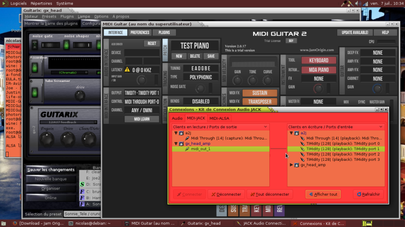Expand the gx_head_amp node in input ports

(x=291, y=165)
